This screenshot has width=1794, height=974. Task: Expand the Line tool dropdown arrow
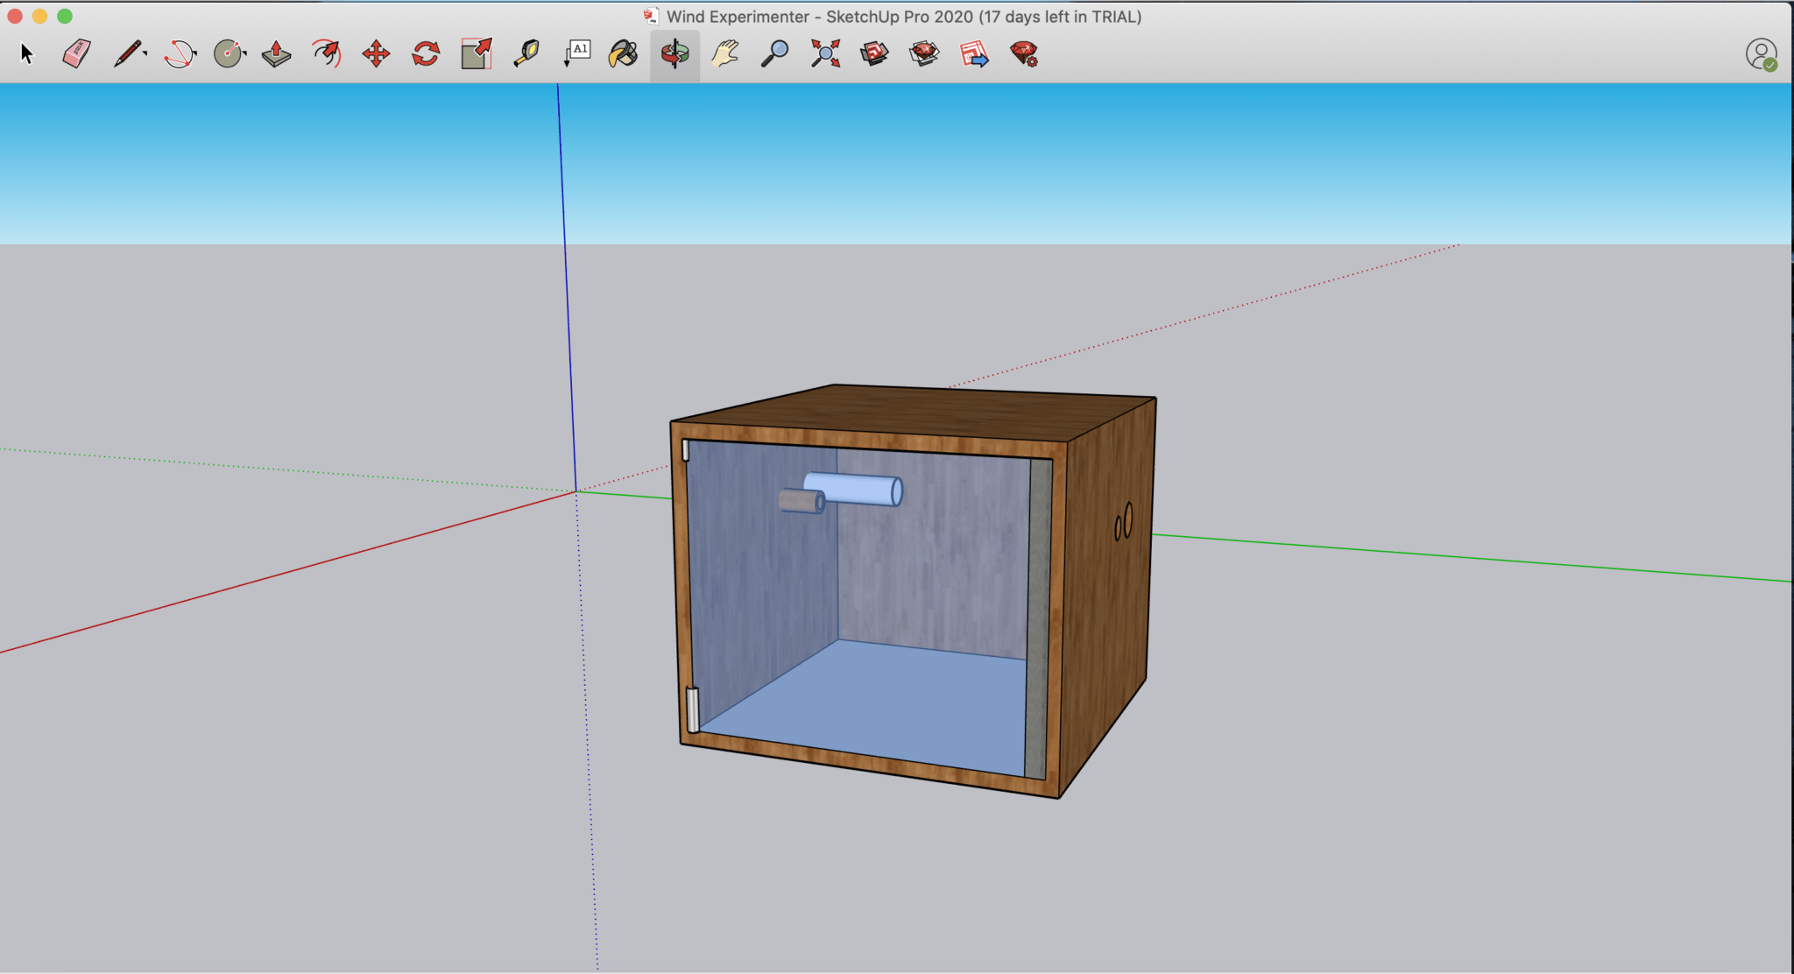[x=145, y=54]
